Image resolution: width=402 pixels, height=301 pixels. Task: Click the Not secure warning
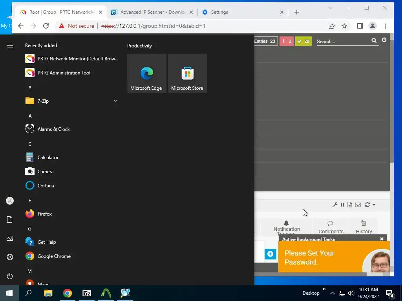[x=77, y=26]
